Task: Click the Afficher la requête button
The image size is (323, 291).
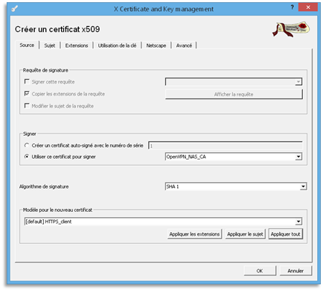Action: click(234, 94)
